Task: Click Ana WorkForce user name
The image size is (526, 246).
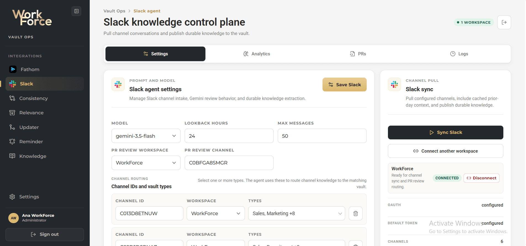Action: coord(38,215)
